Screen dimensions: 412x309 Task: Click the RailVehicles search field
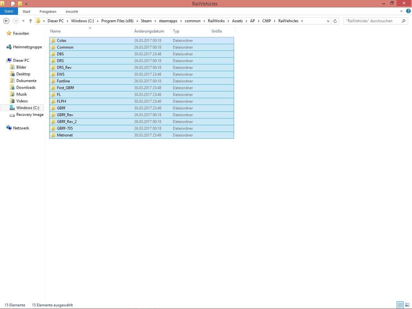pyautogui.click(x=372, y=21)
